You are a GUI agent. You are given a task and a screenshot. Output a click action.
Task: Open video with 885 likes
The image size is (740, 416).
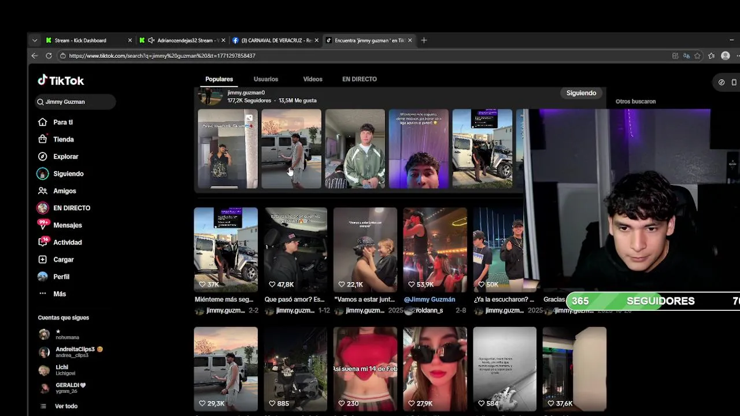[295, 369]
